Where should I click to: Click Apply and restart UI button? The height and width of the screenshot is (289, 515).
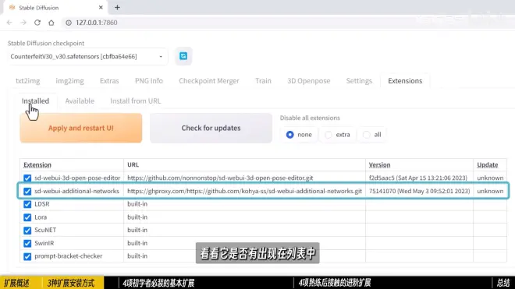click(x=81, y=128)
